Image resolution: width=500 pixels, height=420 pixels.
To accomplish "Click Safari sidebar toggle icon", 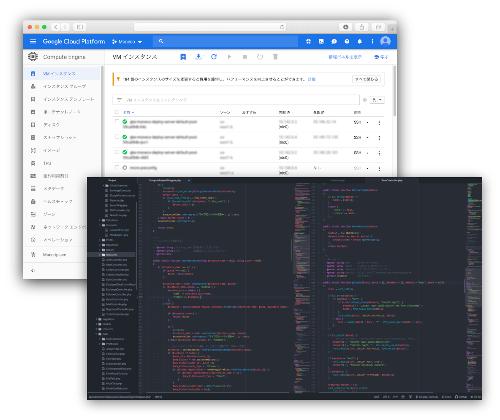I will [x=80, y=27].
